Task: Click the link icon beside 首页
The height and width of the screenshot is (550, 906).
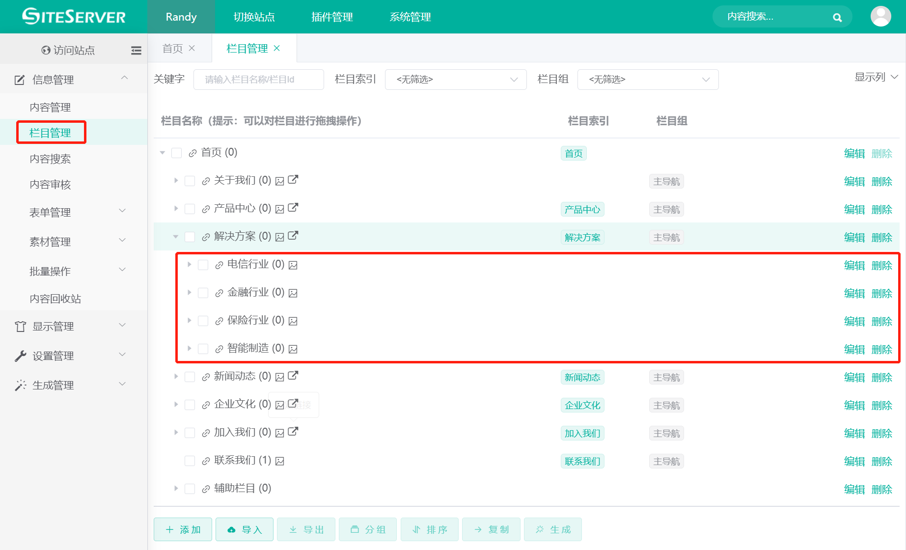Action: click(192, 153)
